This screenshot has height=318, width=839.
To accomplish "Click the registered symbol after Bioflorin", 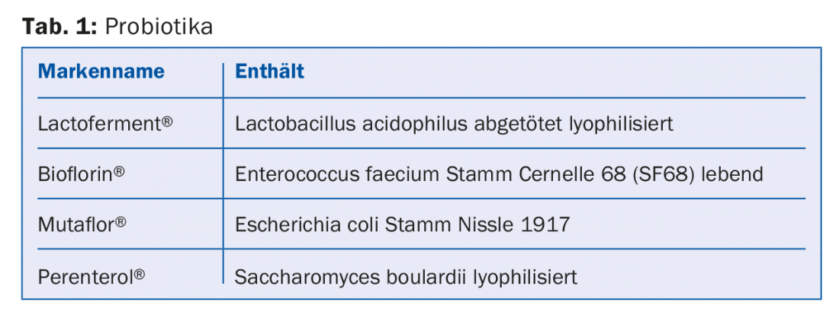I will pyautogui.click(x=119, y=172).
